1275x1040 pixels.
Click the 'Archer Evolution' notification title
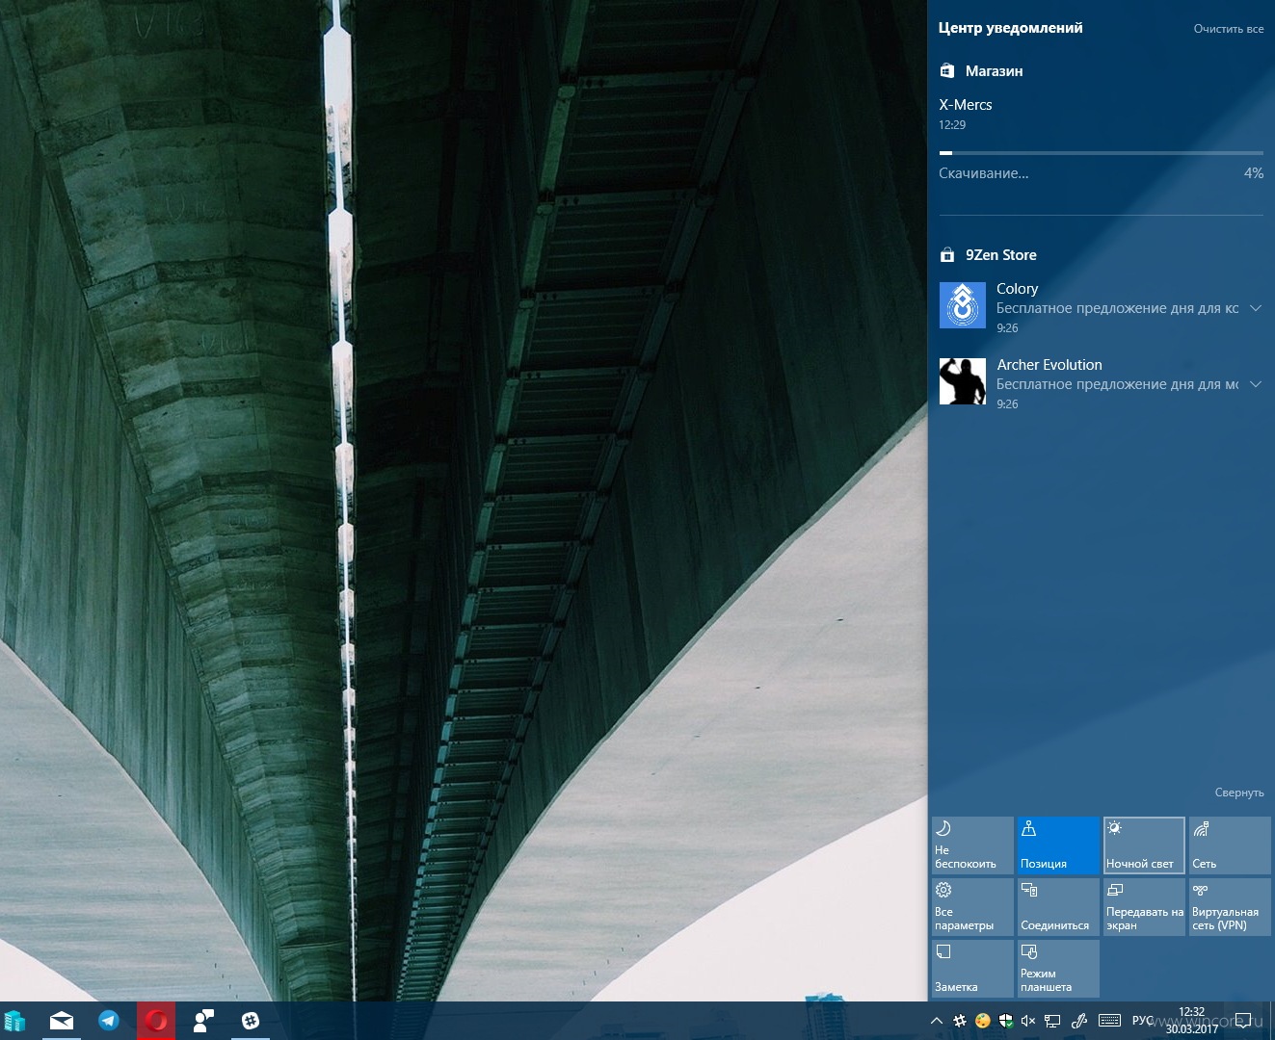click(1049, 365)
